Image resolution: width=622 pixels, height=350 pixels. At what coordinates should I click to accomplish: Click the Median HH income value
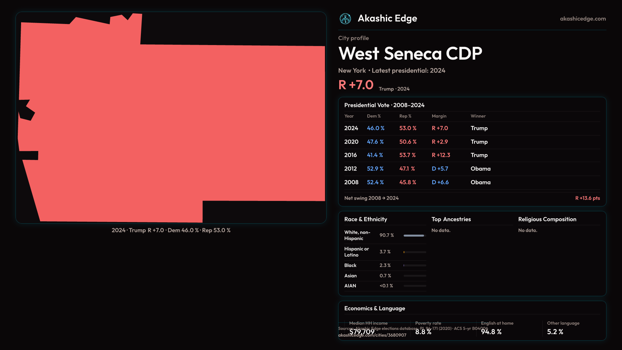click(x=362, y=332)
